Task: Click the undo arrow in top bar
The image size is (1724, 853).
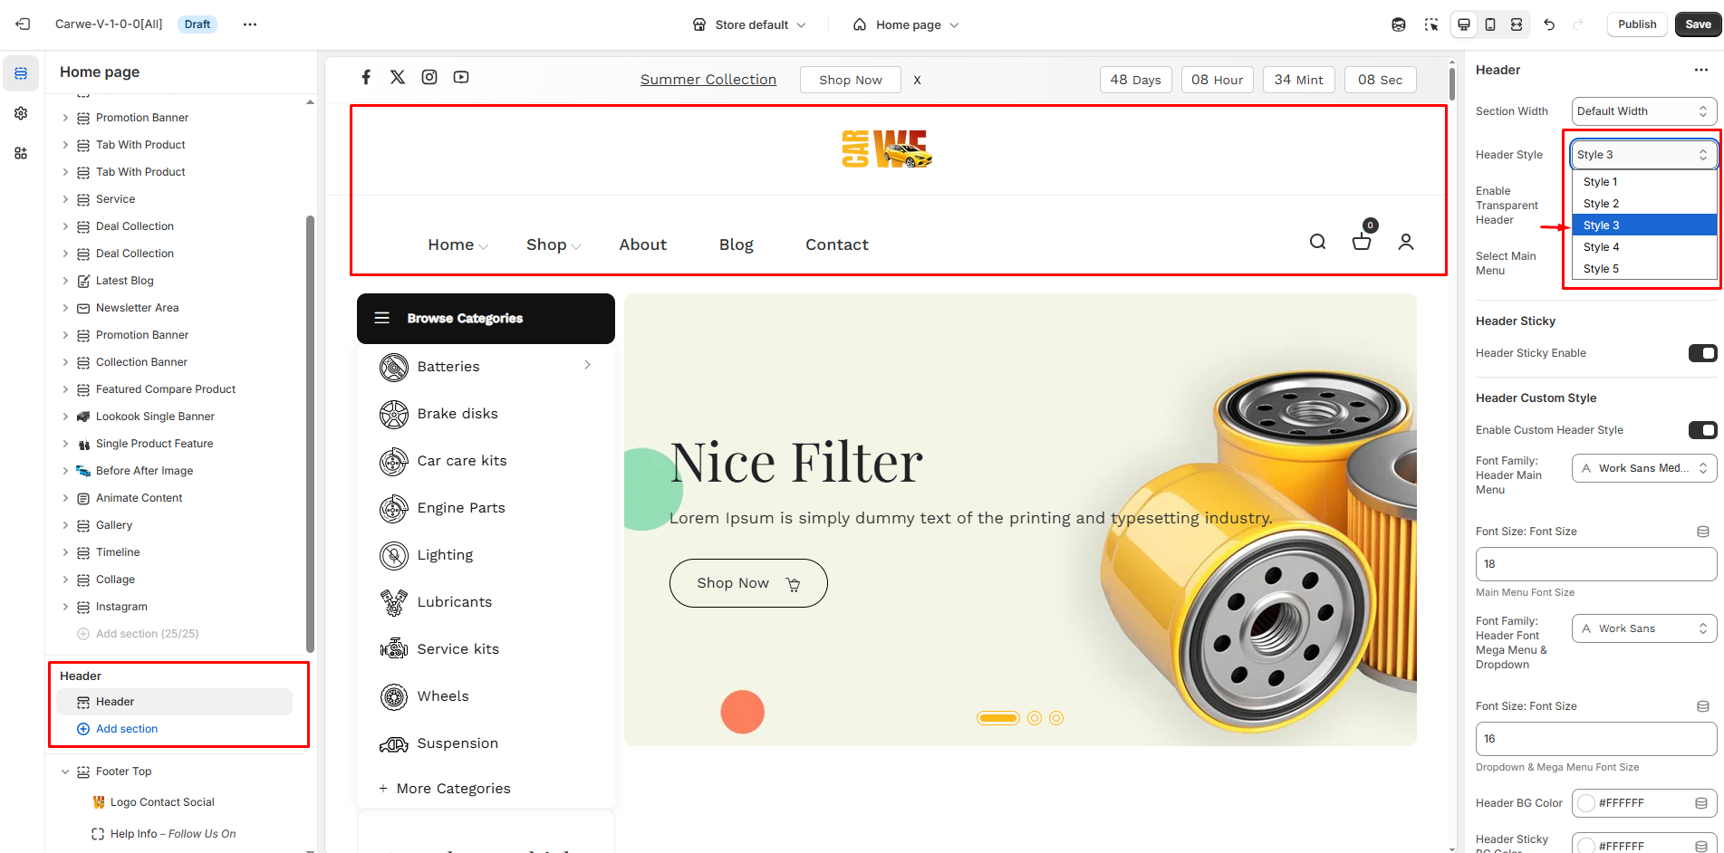Action: pyautogui.click(x=1549, y=24)
